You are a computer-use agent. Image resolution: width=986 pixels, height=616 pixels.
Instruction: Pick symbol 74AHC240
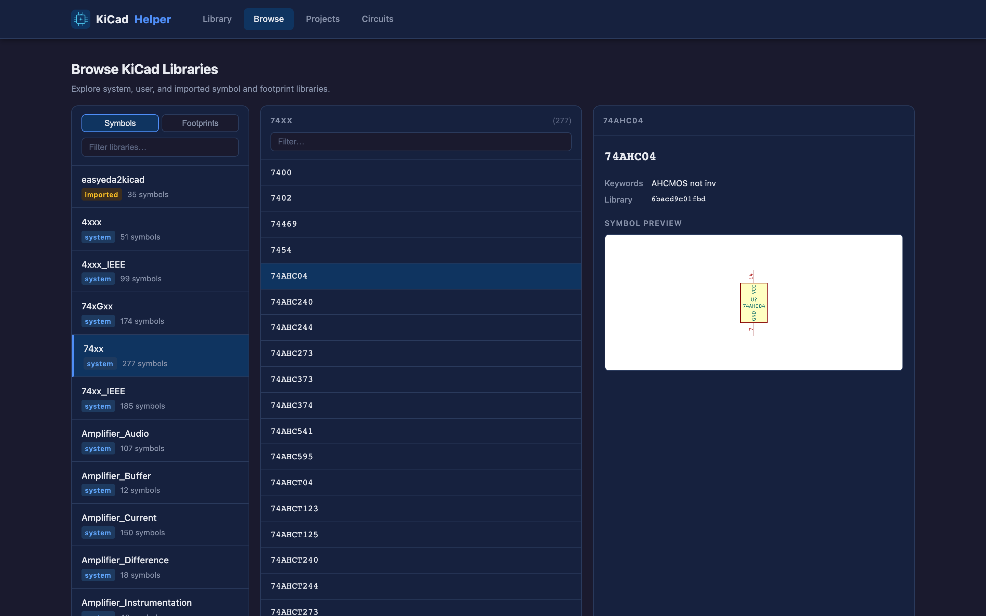click(x=421, y=302)
